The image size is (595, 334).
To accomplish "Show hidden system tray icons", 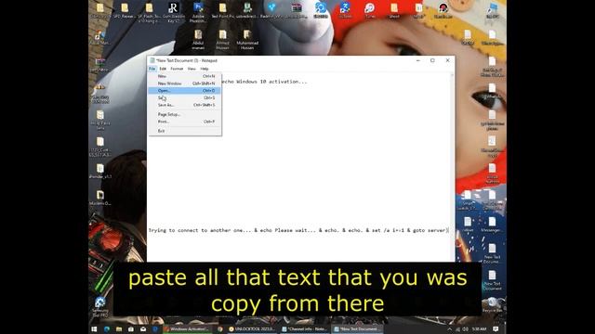I will tap(450, 329).
